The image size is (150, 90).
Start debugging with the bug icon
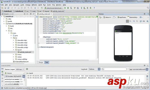click(x=68, y=8)
